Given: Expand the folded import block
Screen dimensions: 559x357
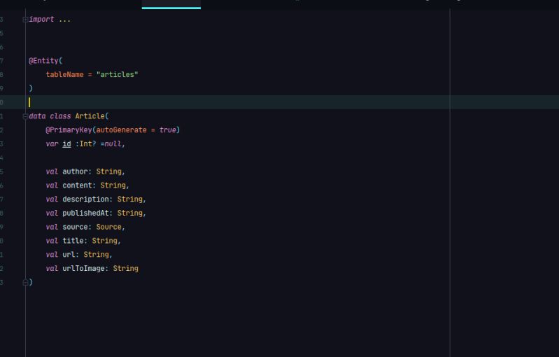Looking at the screenshot, I should [x=25, y=20].
